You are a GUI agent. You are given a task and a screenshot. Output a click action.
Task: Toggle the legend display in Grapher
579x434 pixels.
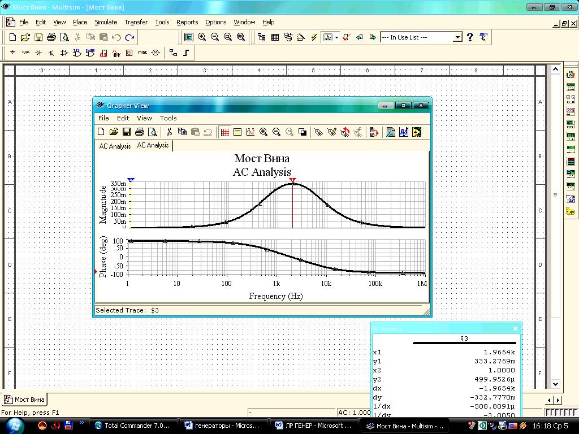(237, 132)
